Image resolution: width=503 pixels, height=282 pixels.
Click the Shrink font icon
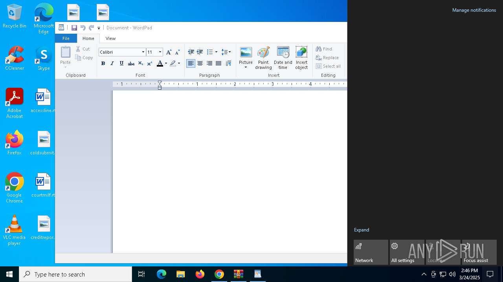pyautogui.click(x=177, y=52)
